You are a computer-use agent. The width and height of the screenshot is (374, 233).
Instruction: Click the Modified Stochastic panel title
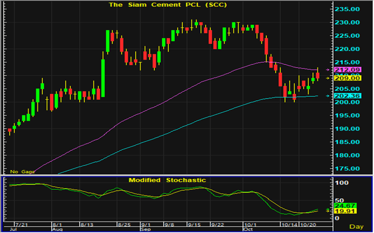[166, 180]
